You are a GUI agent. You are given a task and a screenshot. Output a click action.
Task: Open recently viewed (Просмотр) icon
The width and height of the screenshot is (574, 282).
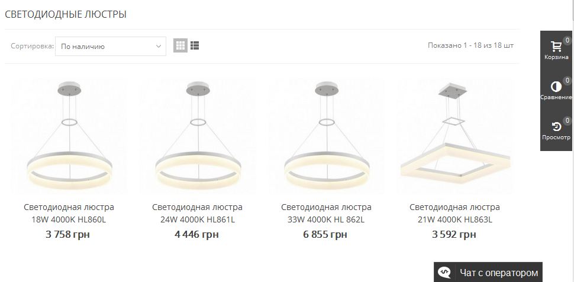tap(556, 127)
